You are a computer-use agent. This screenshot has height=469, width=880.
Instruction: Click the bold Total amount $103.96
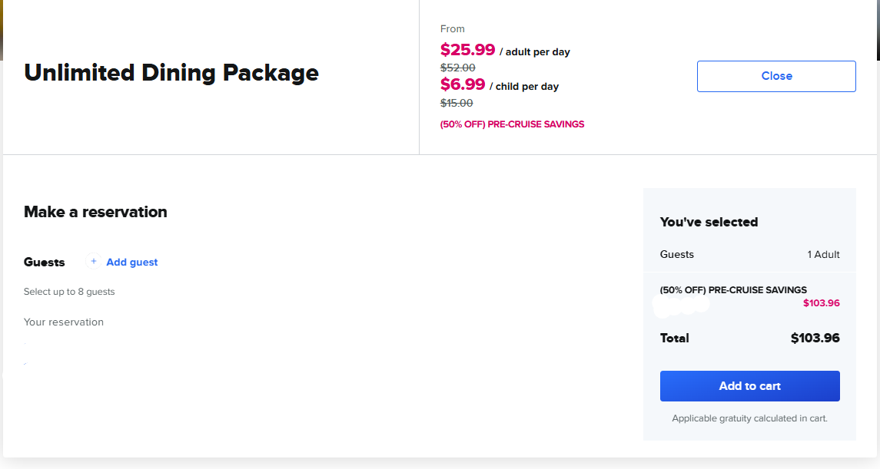815,338
